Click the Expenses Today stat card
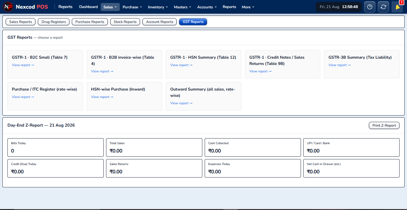Viewport: 407px width, 210px height. click(x=253, y=168)
